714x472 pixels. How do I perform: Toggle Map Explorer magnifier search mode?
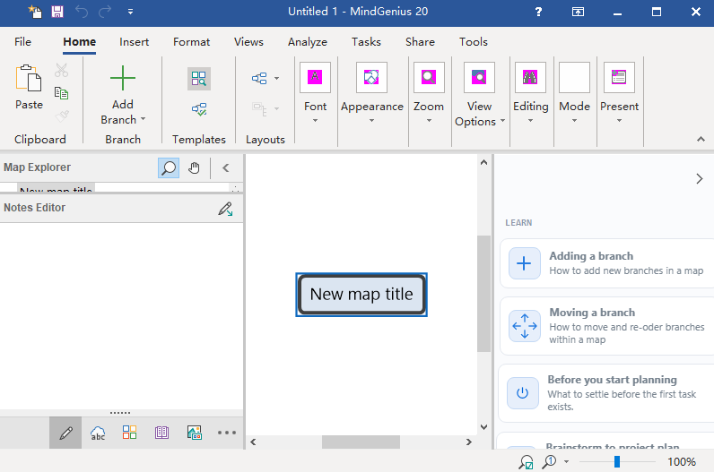[x=169, y=167]
